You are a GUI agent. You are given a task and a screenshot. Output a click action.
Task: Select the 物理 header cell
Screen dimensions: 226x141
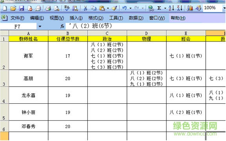pyautogui.click(x=146, y=39)
